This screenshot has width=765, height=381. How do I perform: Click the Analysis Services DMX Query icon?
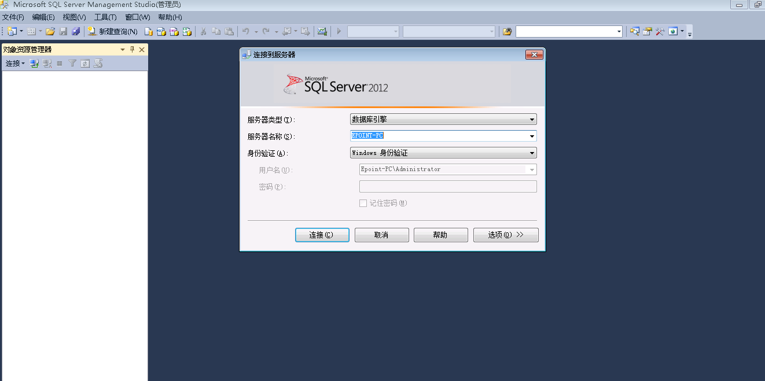(x=174, y=31)
